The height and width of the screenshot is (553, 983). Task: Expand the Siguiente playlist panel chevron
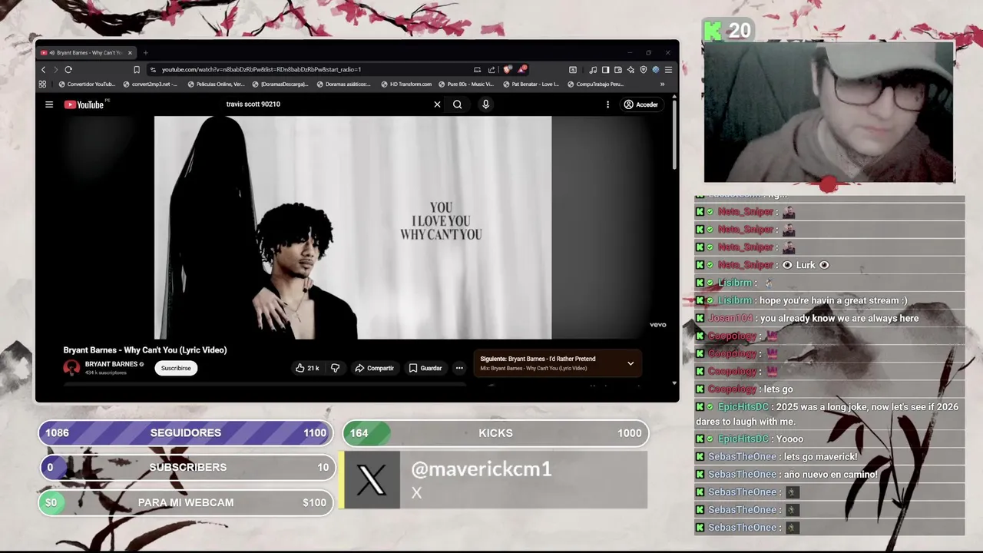(x=631, y=363)
